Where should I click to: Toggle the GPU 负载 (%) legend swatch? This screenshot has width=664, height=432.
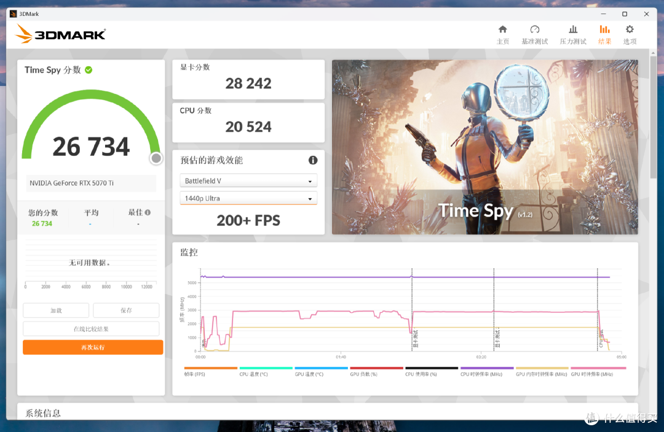(x=376, y=368)
